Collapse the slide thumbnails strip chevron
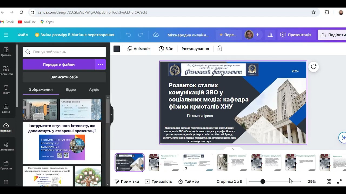This screenshot has height=194, width=346. click(x=233, y=149)
